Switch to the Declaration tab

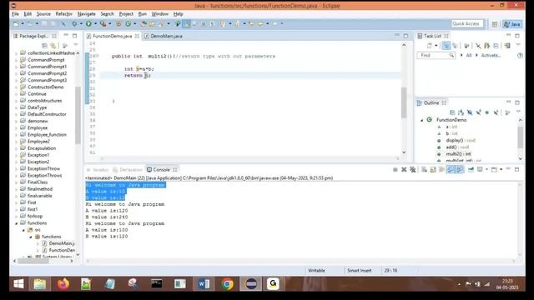pyautogui.click(x=128, y=170)
